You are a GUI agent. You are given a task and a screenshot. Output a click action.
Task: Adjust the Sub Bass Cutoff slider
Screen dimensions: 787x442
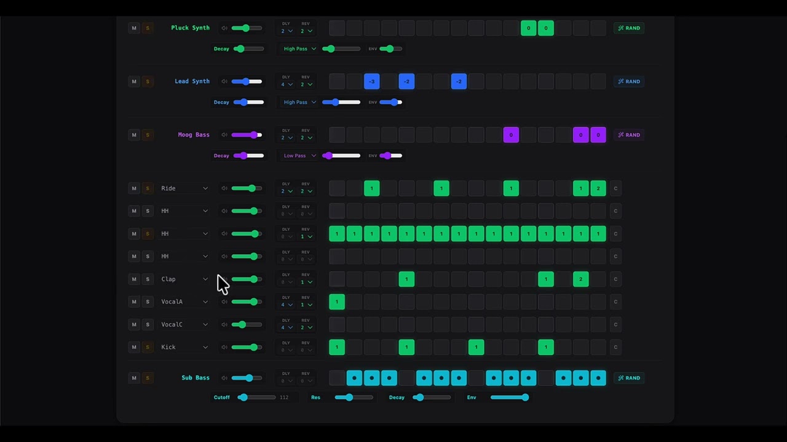[x=257, y=398]
